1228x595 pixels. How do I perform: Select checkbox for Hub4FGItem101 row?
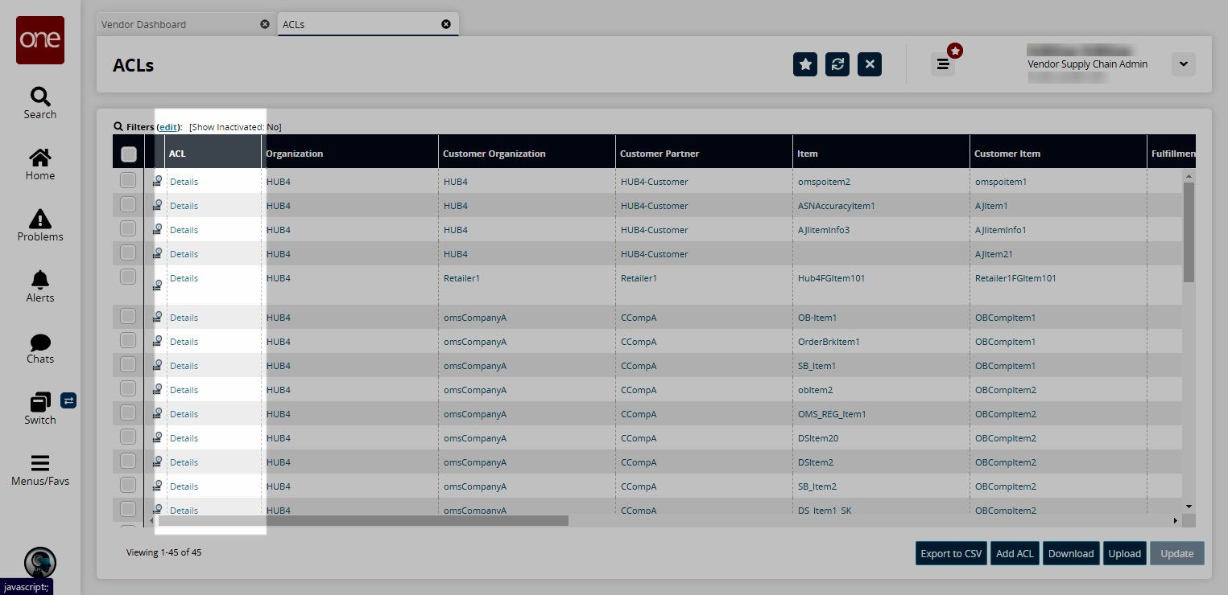pos(128,277)
